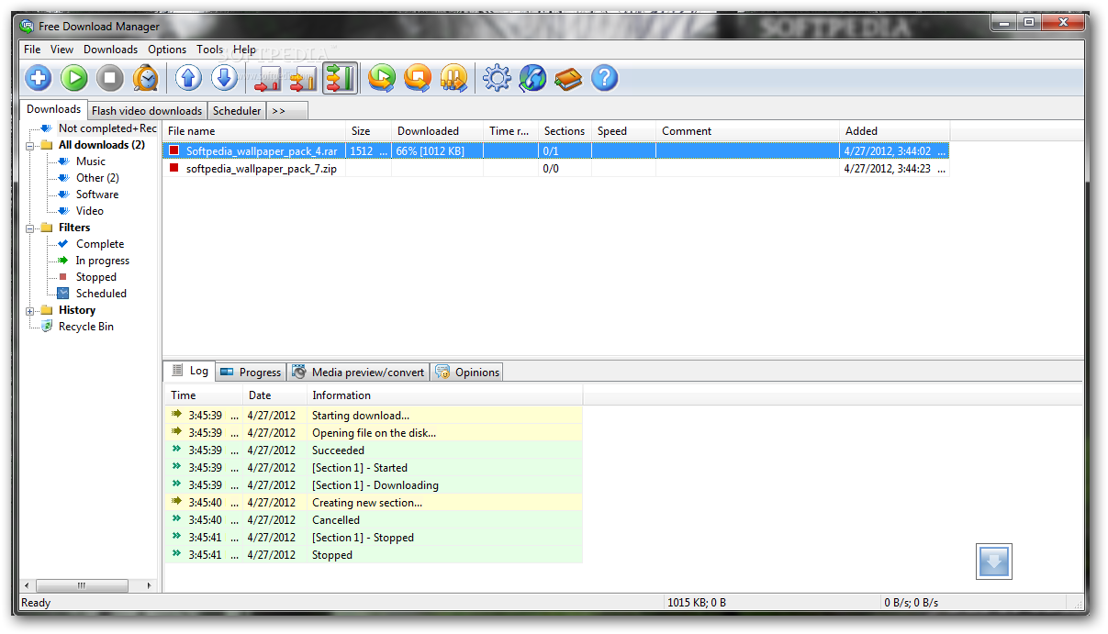Image resolution: width=1108 pixels, height=634 pixels.
Task: Move download up with blue up-arrow icon
Action: coord(188,79)
